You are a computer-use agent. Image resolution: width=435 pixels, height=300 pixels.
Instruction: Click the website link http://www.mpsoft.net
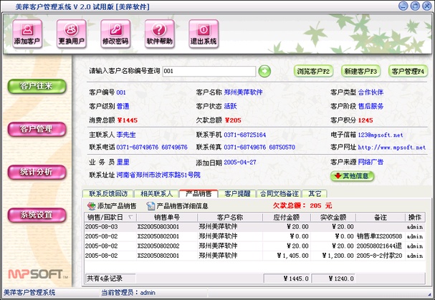tap(391, 147)
